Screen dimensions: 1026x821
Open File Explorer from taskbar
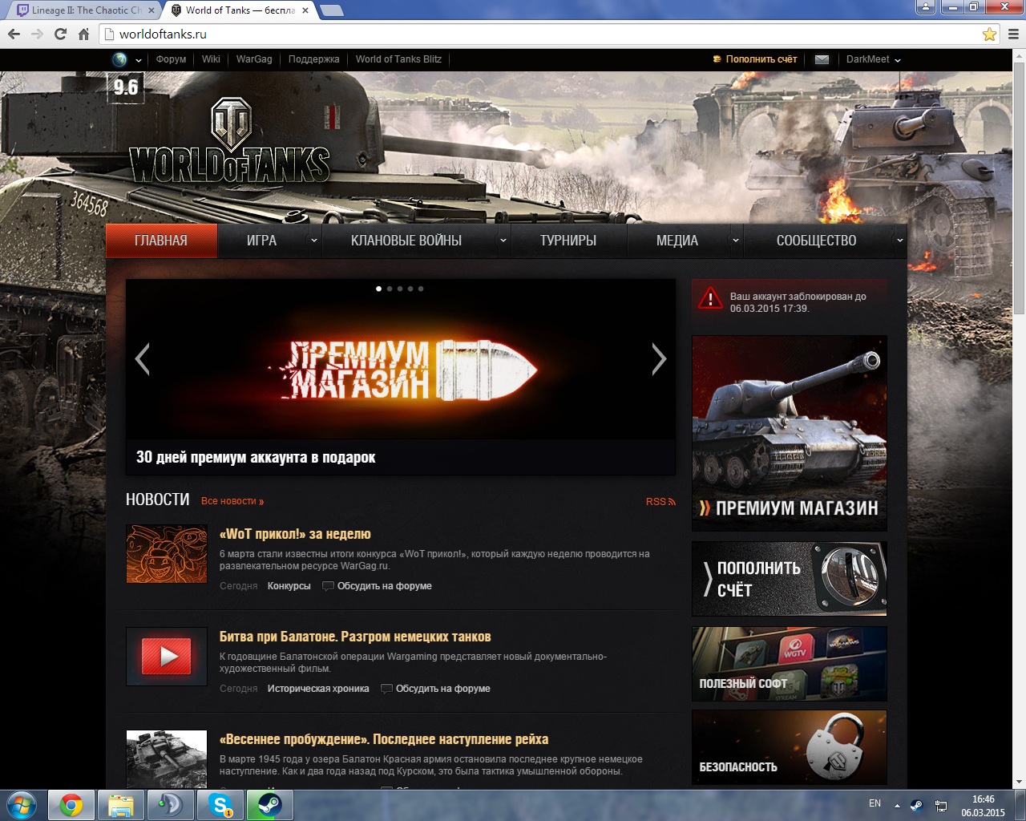point(121,805)
